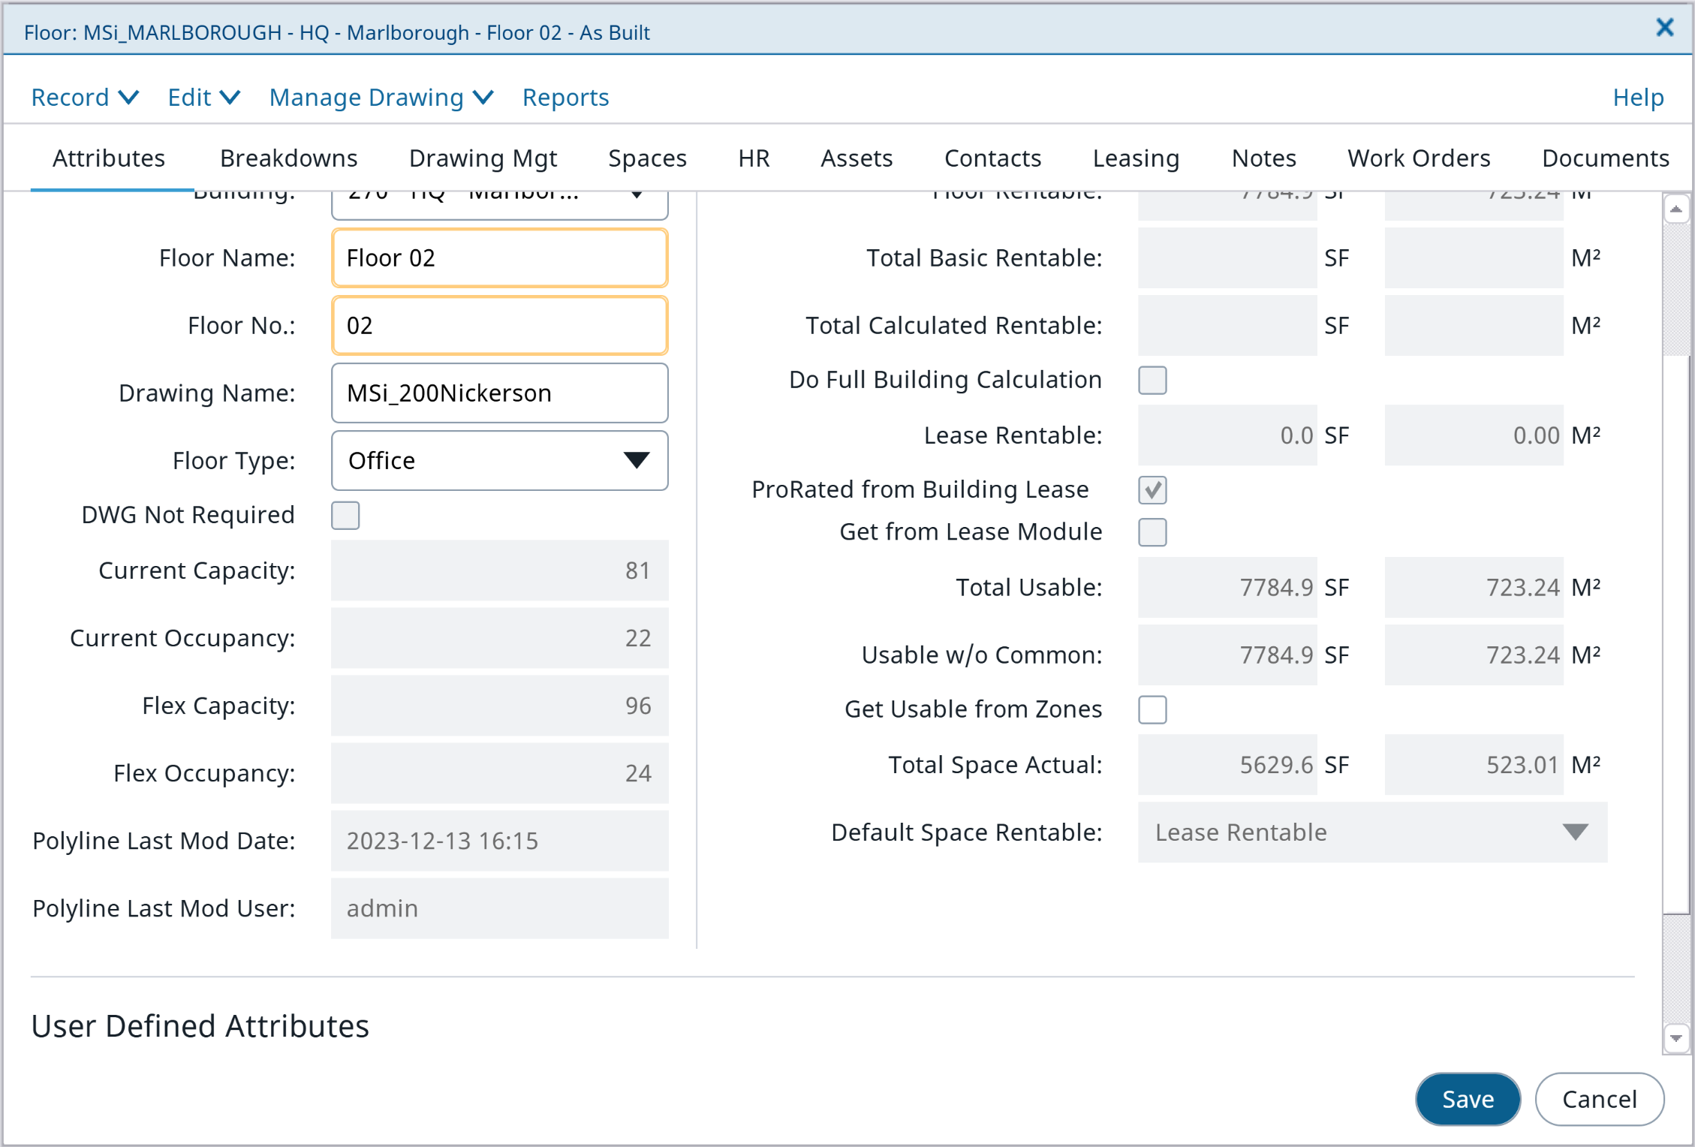1695x1147 pixels.
Task: Click into the Drawing Name field
Action: (x=499, y=393)
